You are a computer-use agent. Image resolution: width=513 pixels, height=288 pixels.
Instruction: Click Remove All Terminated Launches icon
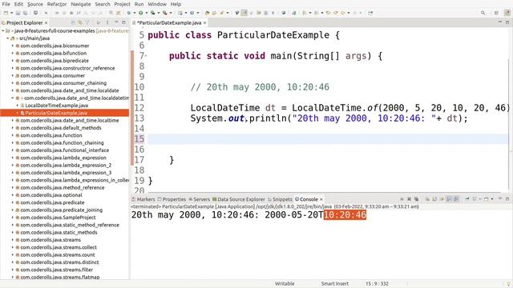416,199
